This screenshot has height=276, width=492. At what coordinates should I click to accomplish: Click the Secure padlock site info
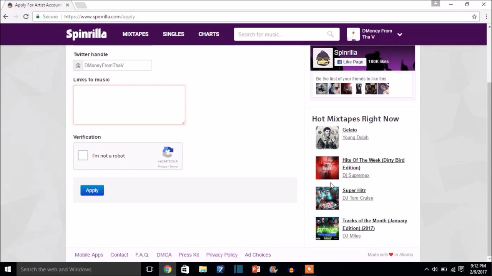click(47, 16)
